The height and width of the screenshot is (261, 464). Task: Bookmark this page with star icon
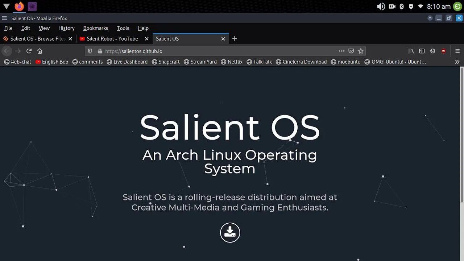(361, 51)
